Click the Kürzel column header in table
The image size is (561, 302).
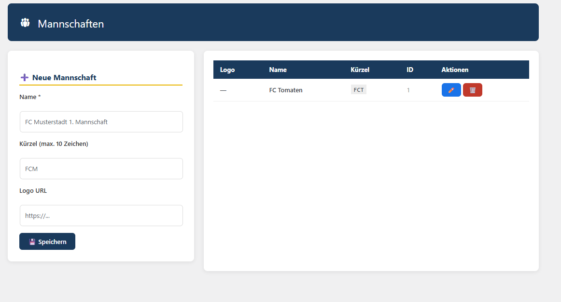tap(360, 70)
